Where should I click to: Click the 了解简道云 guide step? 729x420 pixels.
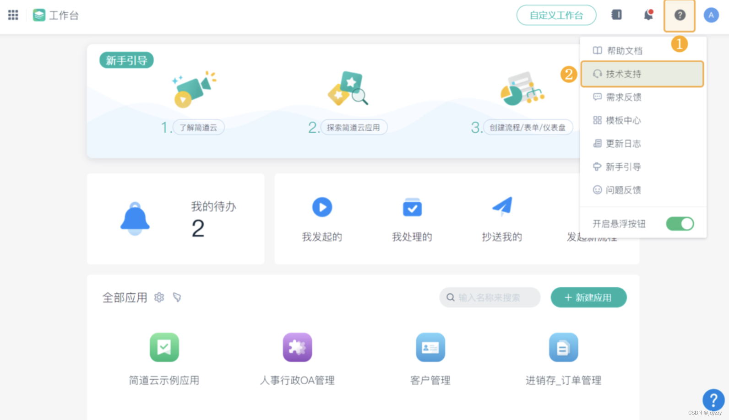198,127
